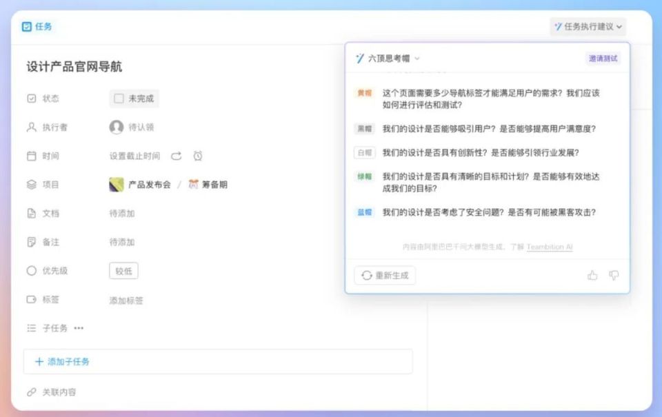Click the repeat recurrence icon next to 设置截止时间
Image resolution: width=662 pixels, height=417 pixels.
(177, 156)
